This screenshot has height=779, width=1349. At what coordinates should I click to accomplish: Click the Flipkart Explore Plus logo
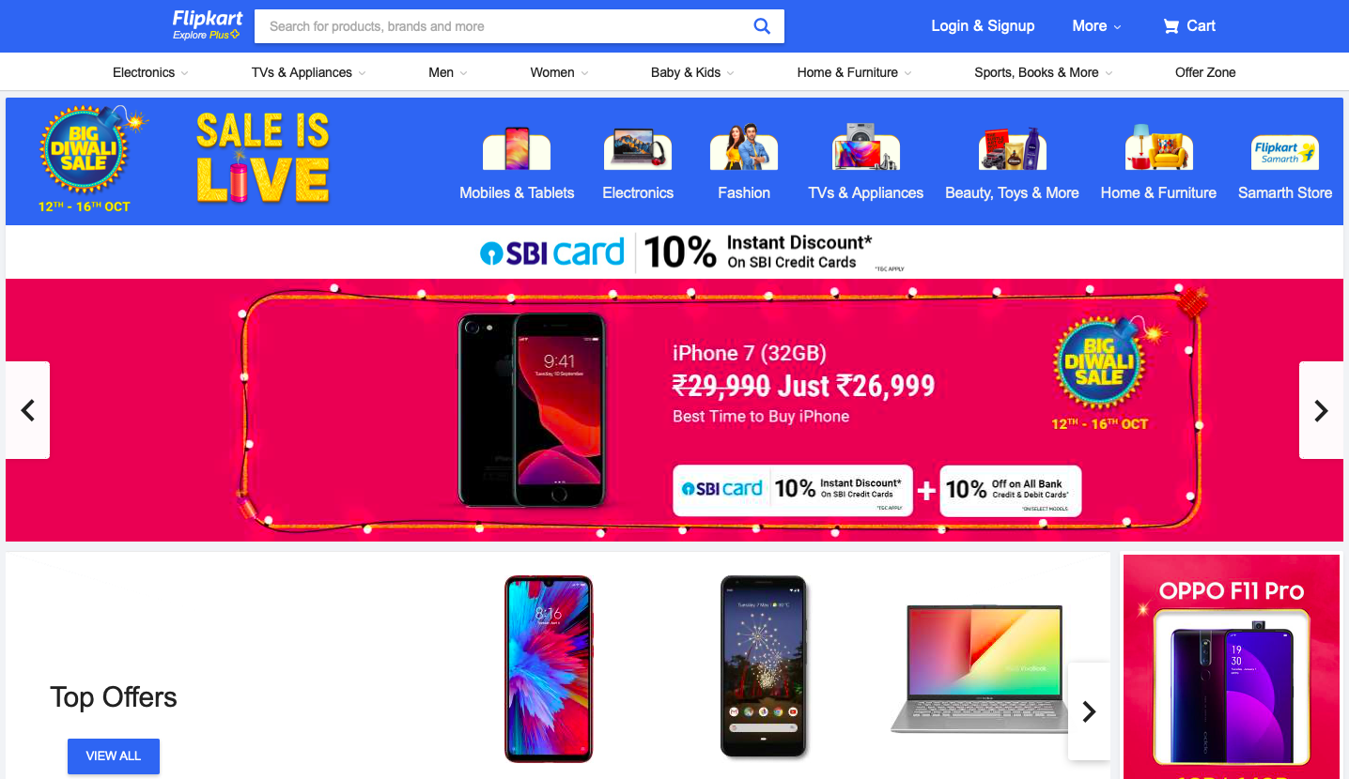pos(207,25)
